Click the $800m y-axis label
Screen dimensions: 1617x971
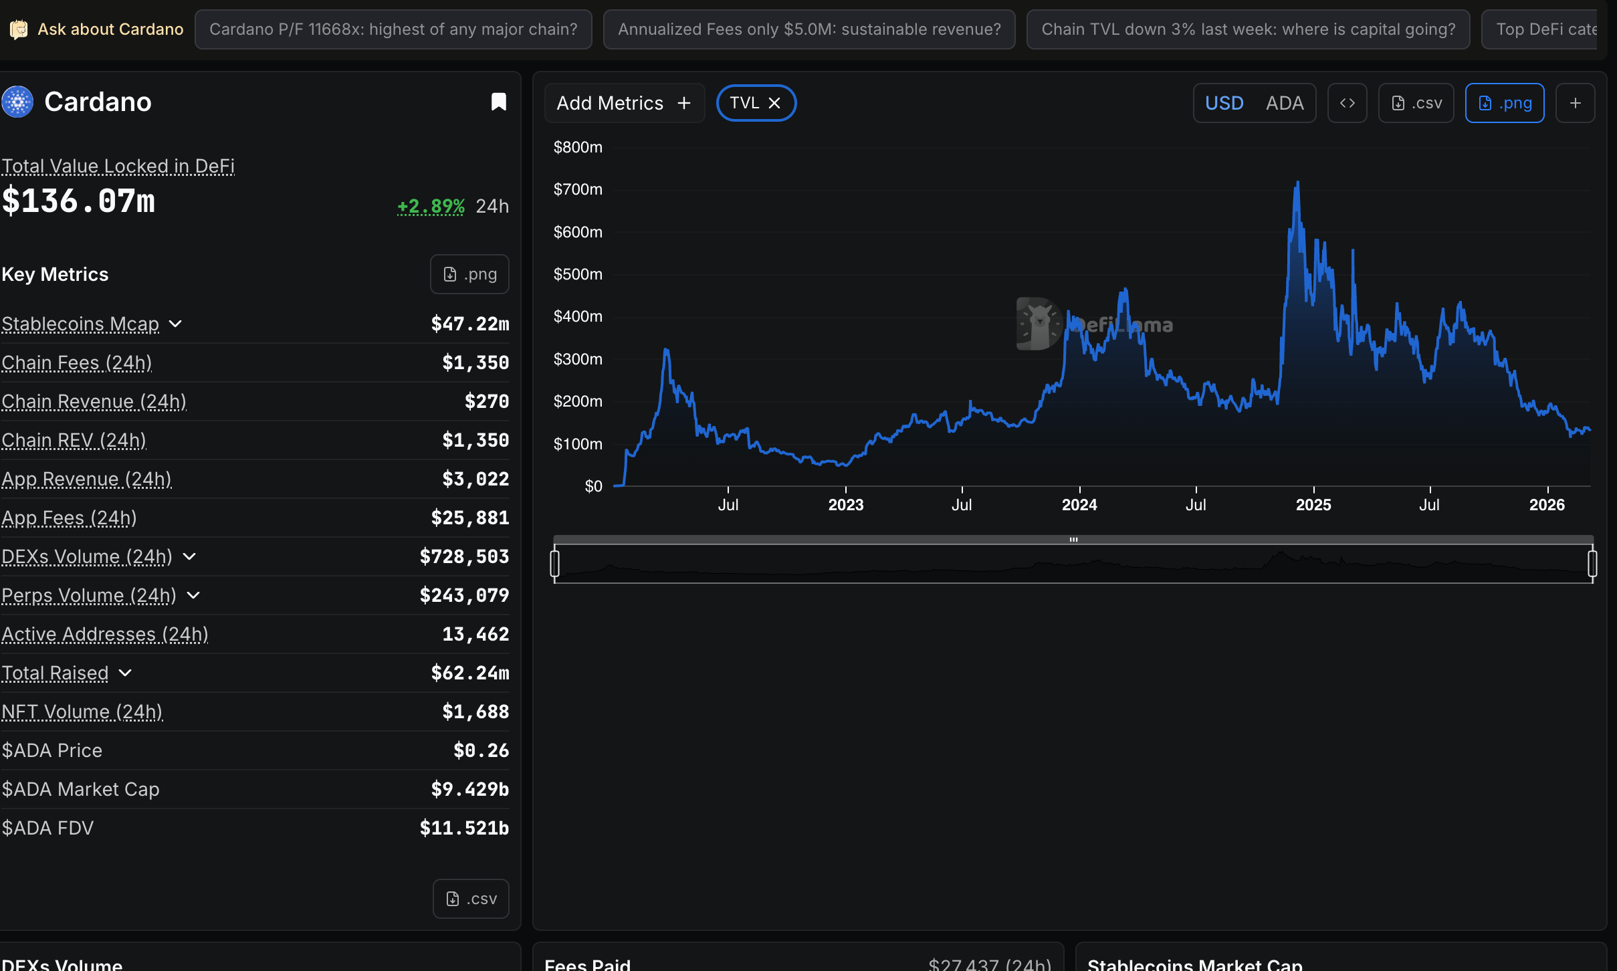pos(578,147)
